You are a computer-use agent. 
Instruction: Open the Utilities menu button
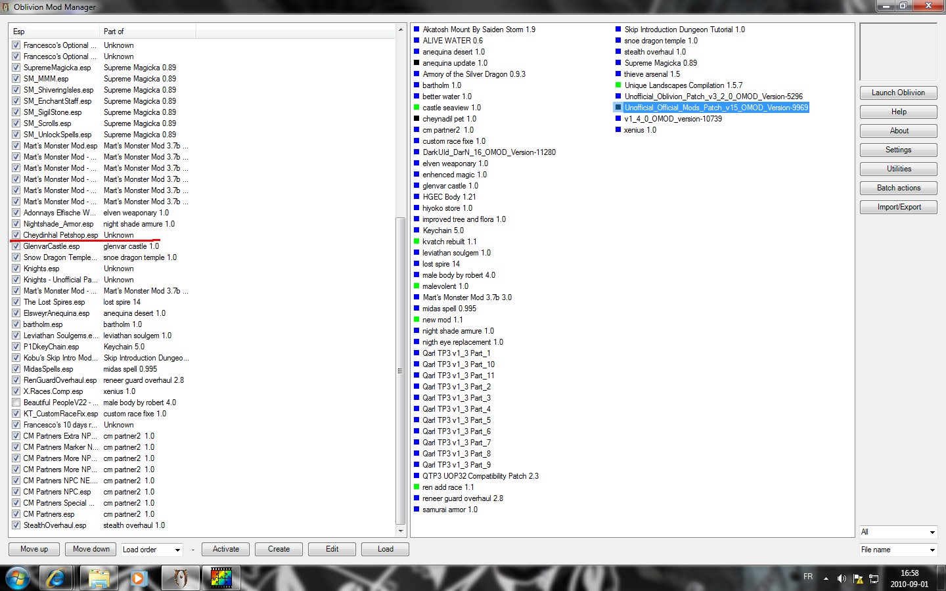[x=898, y=169]
